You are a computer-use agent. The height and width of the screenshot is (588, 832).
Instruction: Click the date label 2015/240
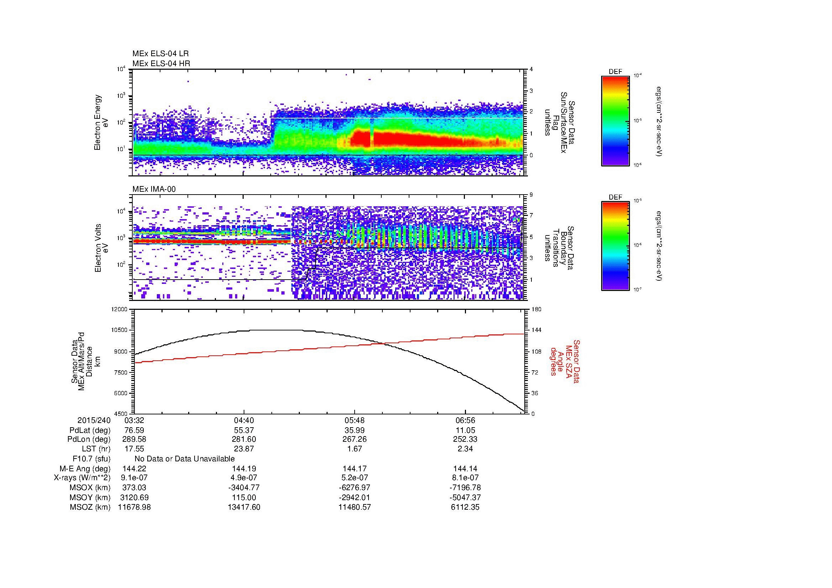click(94, 420)
